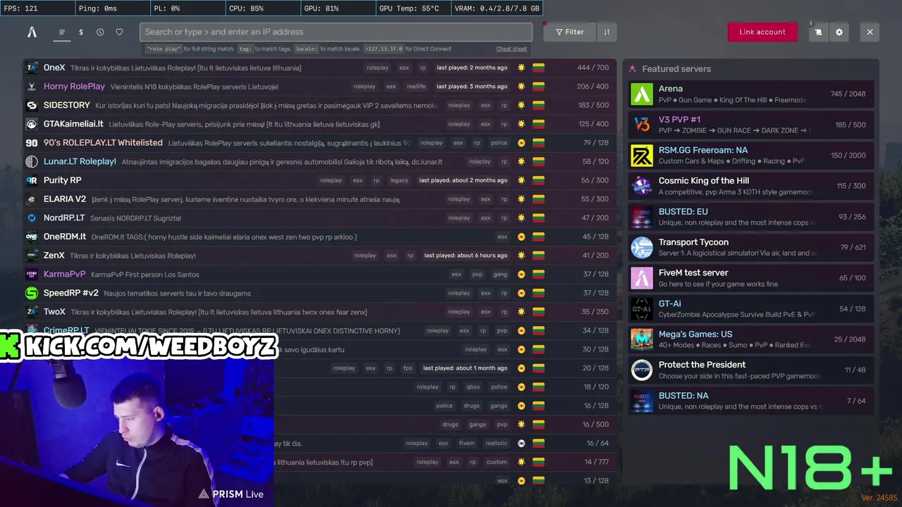
Task: Click the FiveM logo home icon
Action: pos(32,32)
